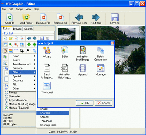Confirm New Project with OK
Screen dimensions: 146x135
[x=85, y=103]
